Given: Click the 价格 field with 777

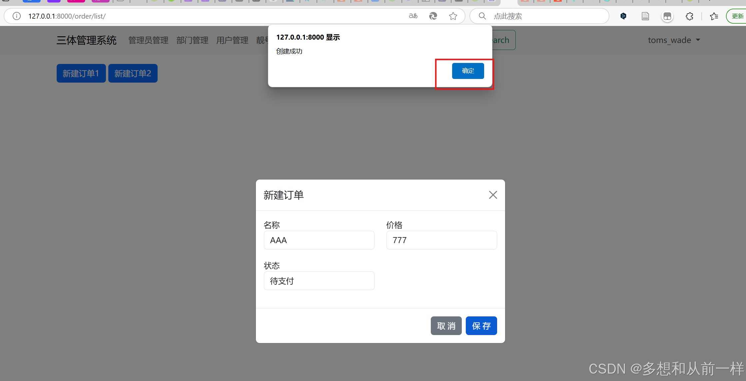Looking at the screenshot, I should click(x=441, y=240).
